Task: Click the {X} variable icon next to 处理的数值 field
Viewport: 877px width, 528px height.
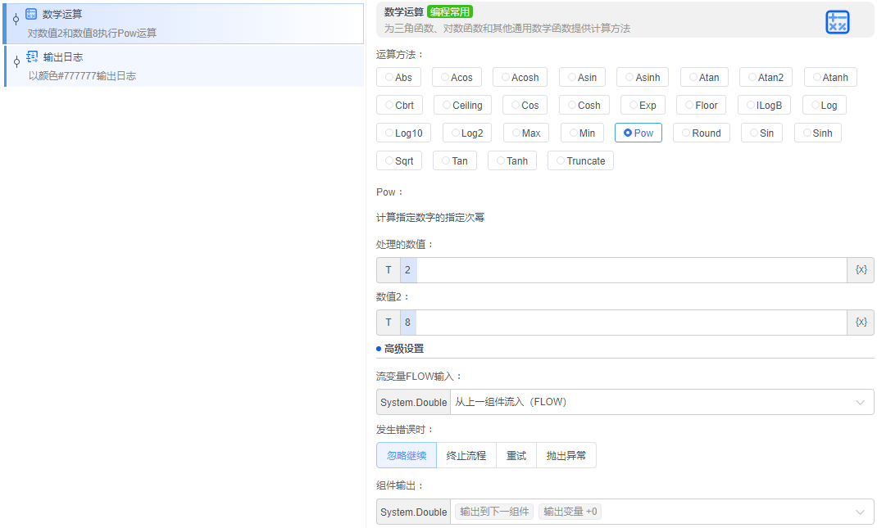Action: pos(861,269)
